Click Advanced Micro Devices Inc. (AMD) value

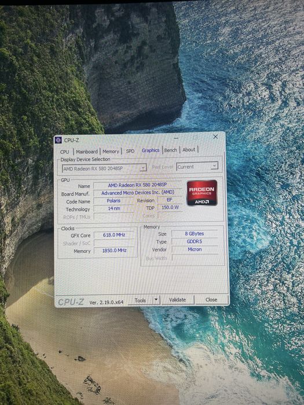tap(138, 193)
